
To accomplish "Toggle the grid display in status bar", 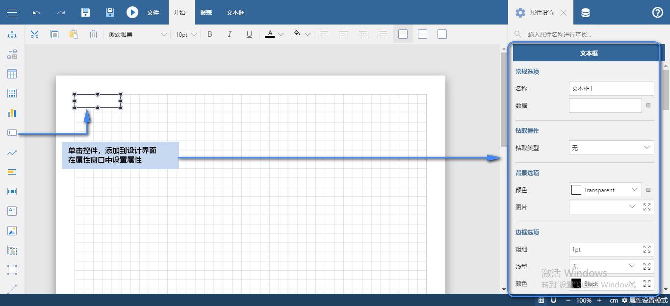I will click(541, 300).
